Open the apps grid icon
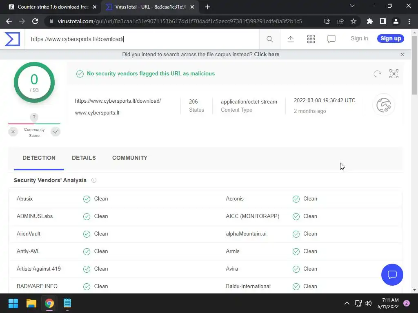 [311, 39]
